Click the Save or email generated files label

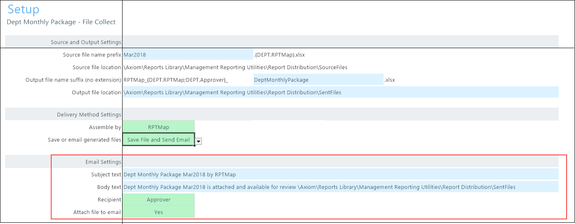(x=84, y=140)
